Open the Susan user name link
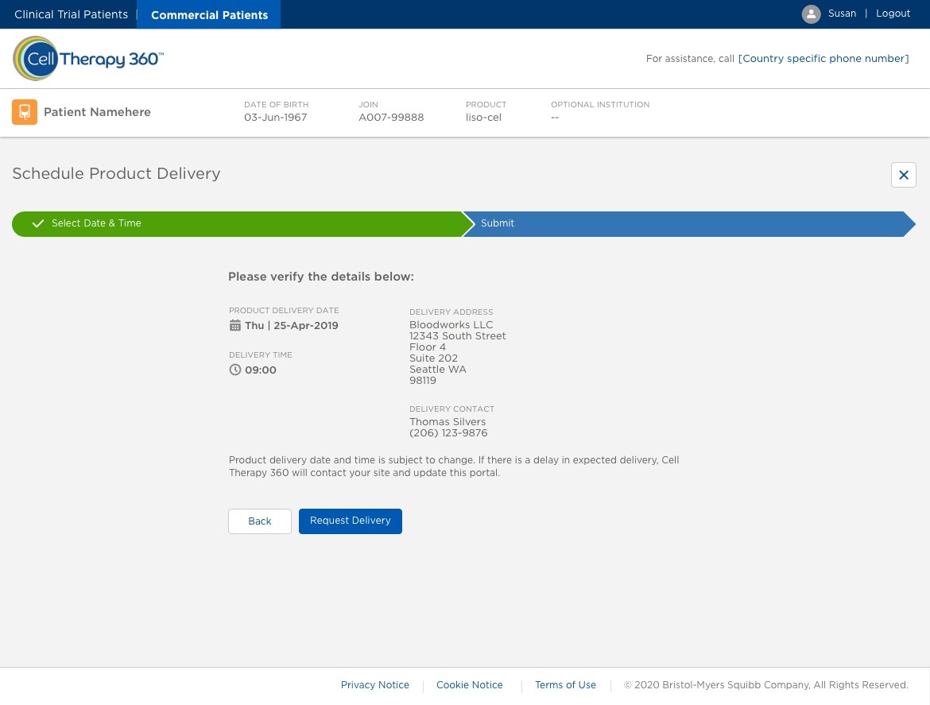 [x=842, y=14]
